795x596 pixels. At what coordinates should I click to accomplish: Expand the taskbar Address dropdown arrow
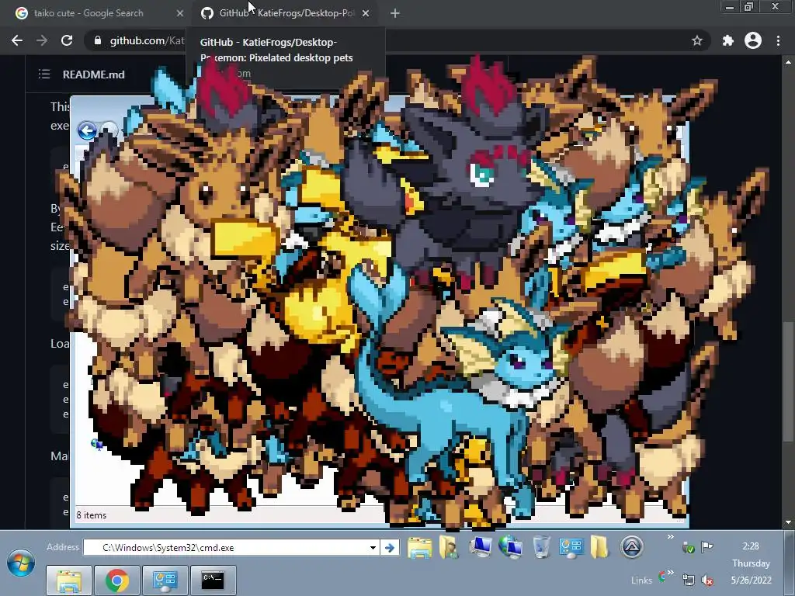coord(373,547)
